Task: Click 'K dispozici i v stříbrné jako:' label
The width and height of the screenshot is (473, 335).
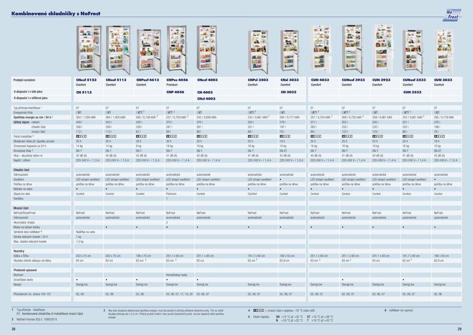Action: pos(31,98)
